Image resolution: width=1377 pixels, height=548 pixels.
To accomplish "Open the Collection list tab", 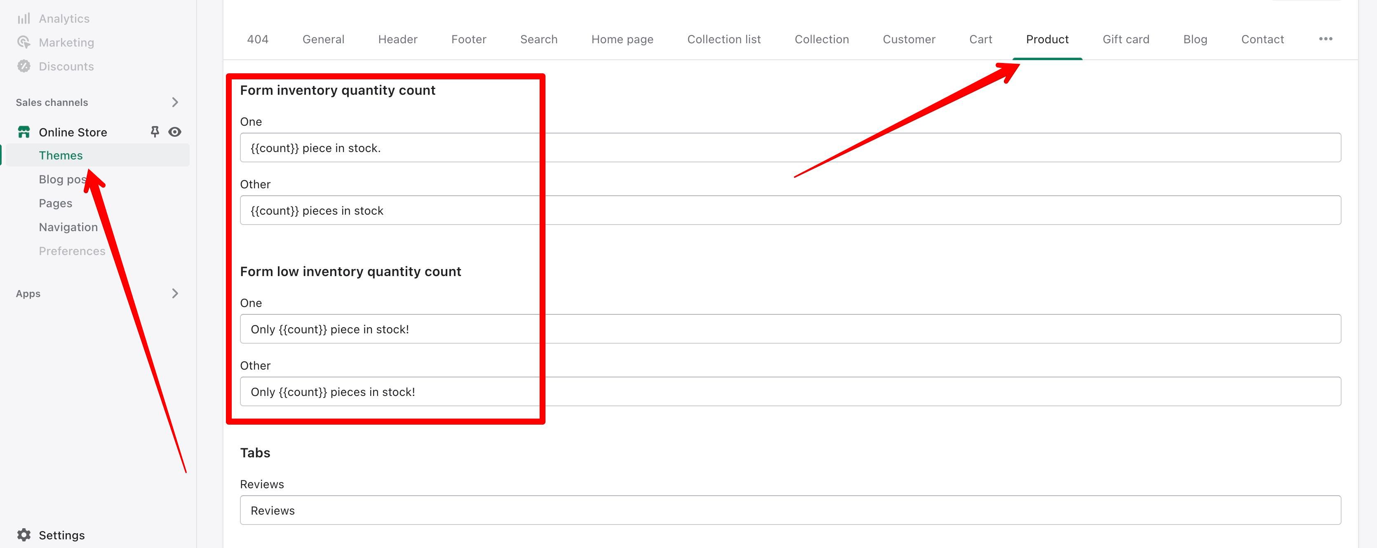I will tap(724, 39).
